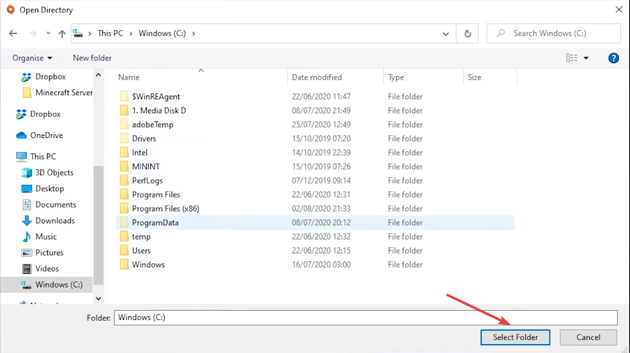This screenshot has width=630, height=353.
Task: Open the Organise menu
Action: coord(33,58)
